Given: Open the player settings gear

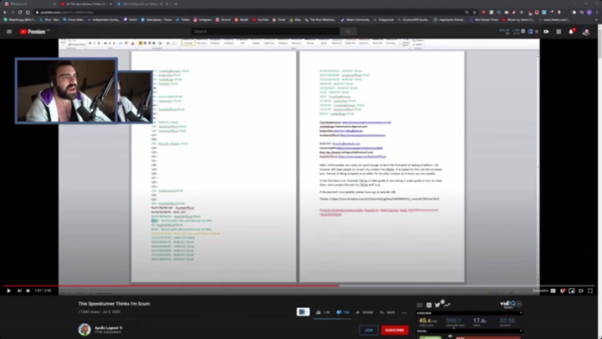Looking at the screenshot, I should 563,291.
